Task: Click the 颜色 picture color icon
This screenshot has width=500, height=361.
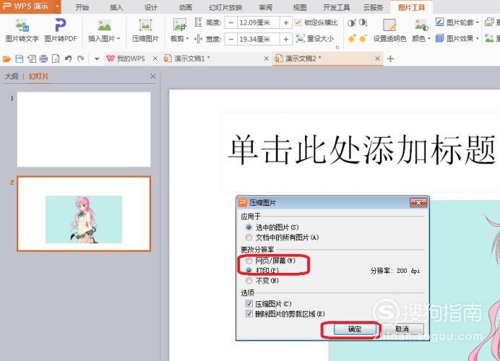Action: [421, 25]
